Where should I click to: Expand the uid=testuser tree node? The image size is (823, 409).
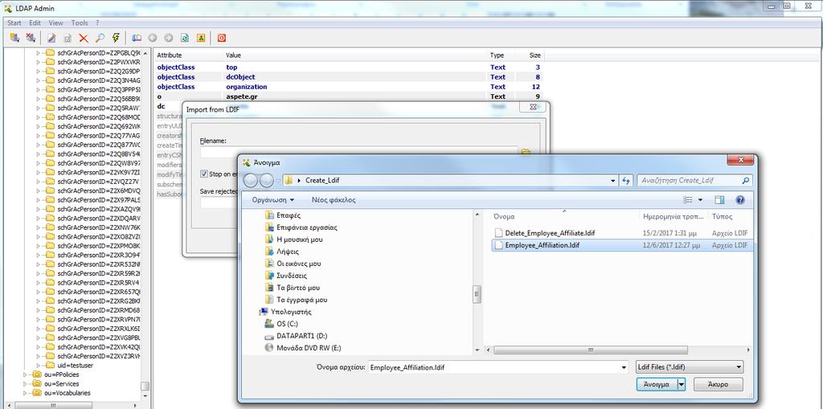pos(38,366)
